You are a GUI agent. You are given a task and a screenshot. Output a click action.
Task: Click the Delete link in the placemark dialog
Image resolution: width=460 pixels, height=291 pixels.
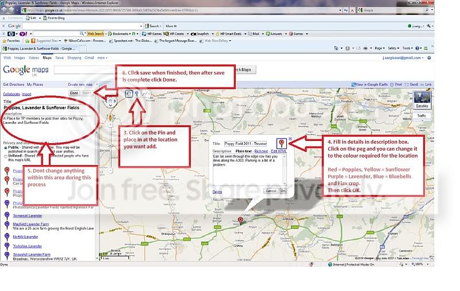[217, 192]
